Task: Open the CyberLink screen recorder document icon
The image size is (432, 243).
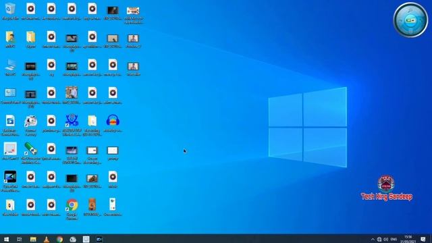Action: click(x=10, y=126)
